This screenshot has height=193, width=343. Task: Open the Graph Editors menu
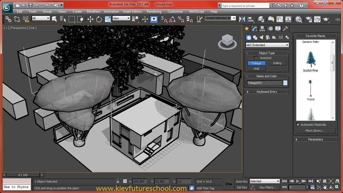pyautogui.click(x=132, y=12)
